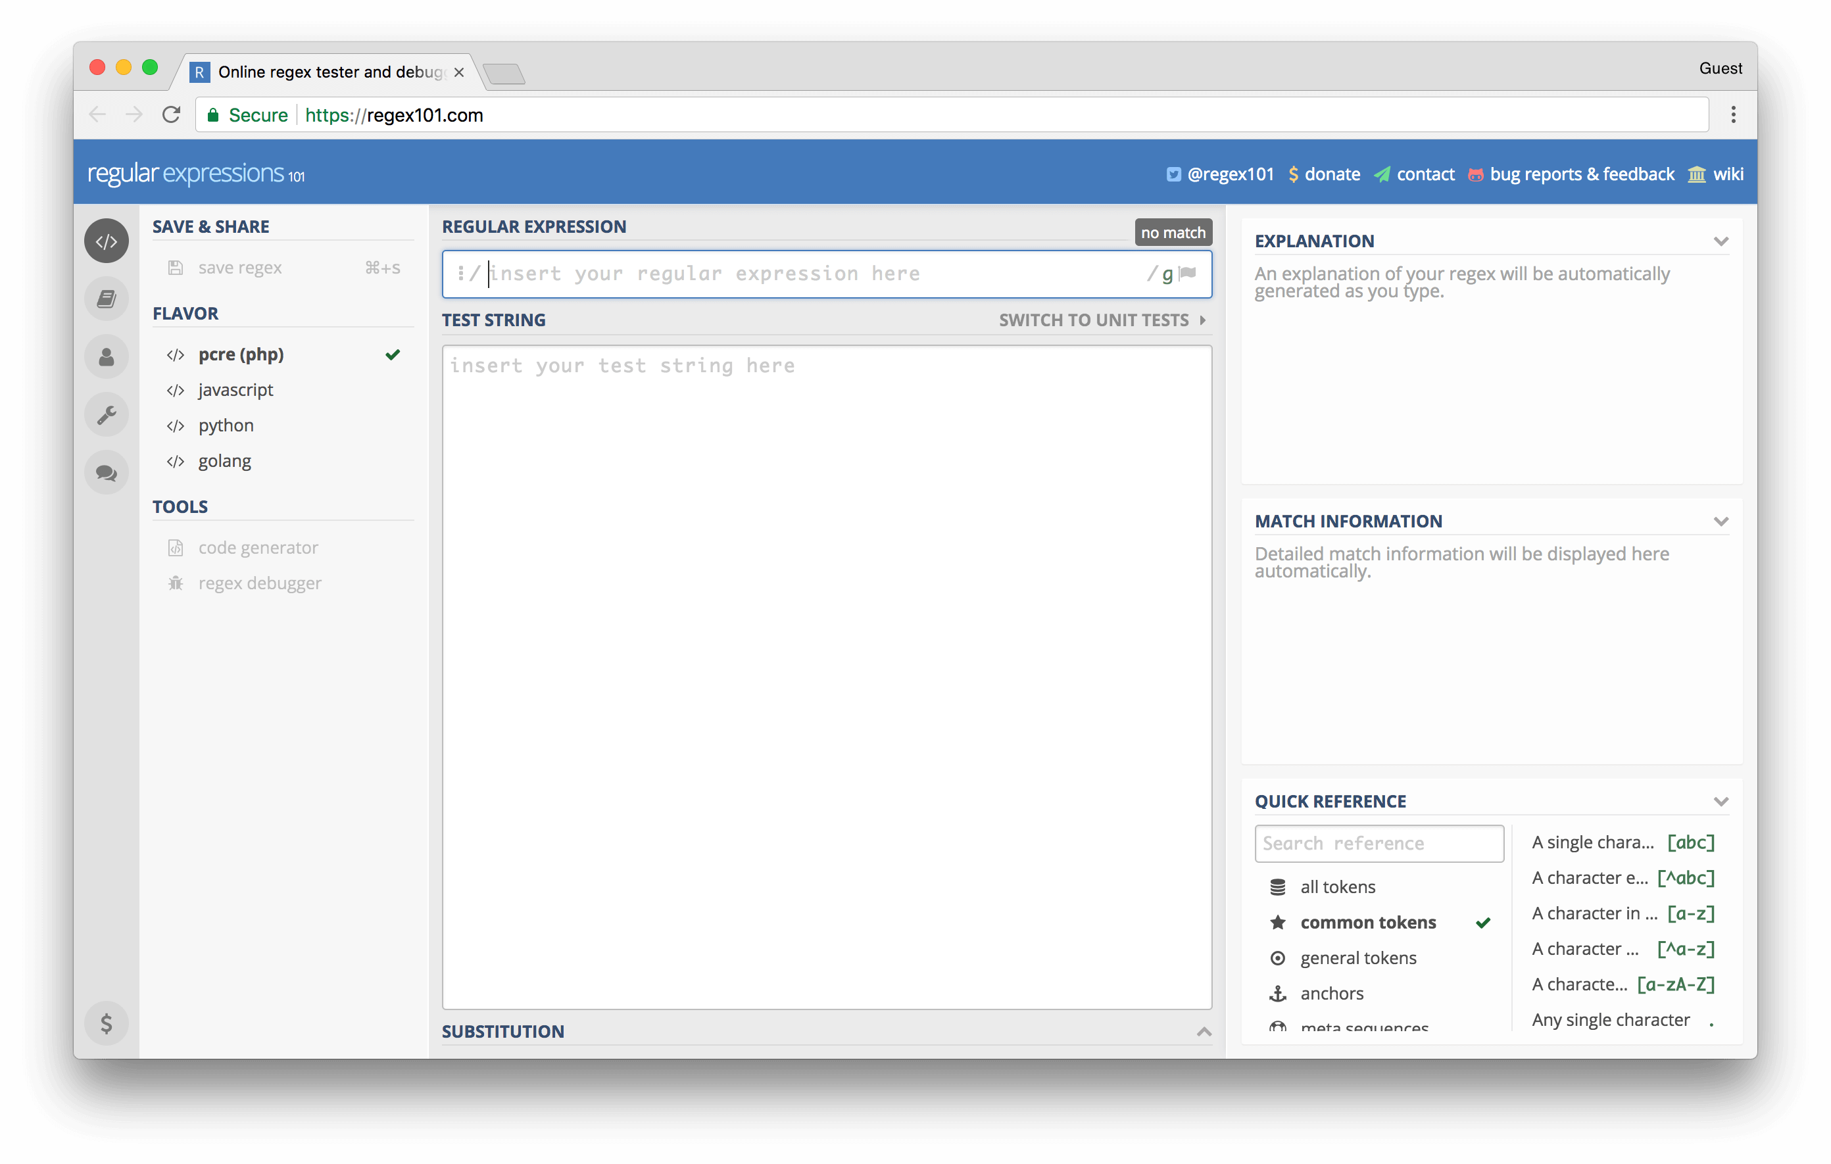Click the account user icon in sidebar

click(107, 356)
